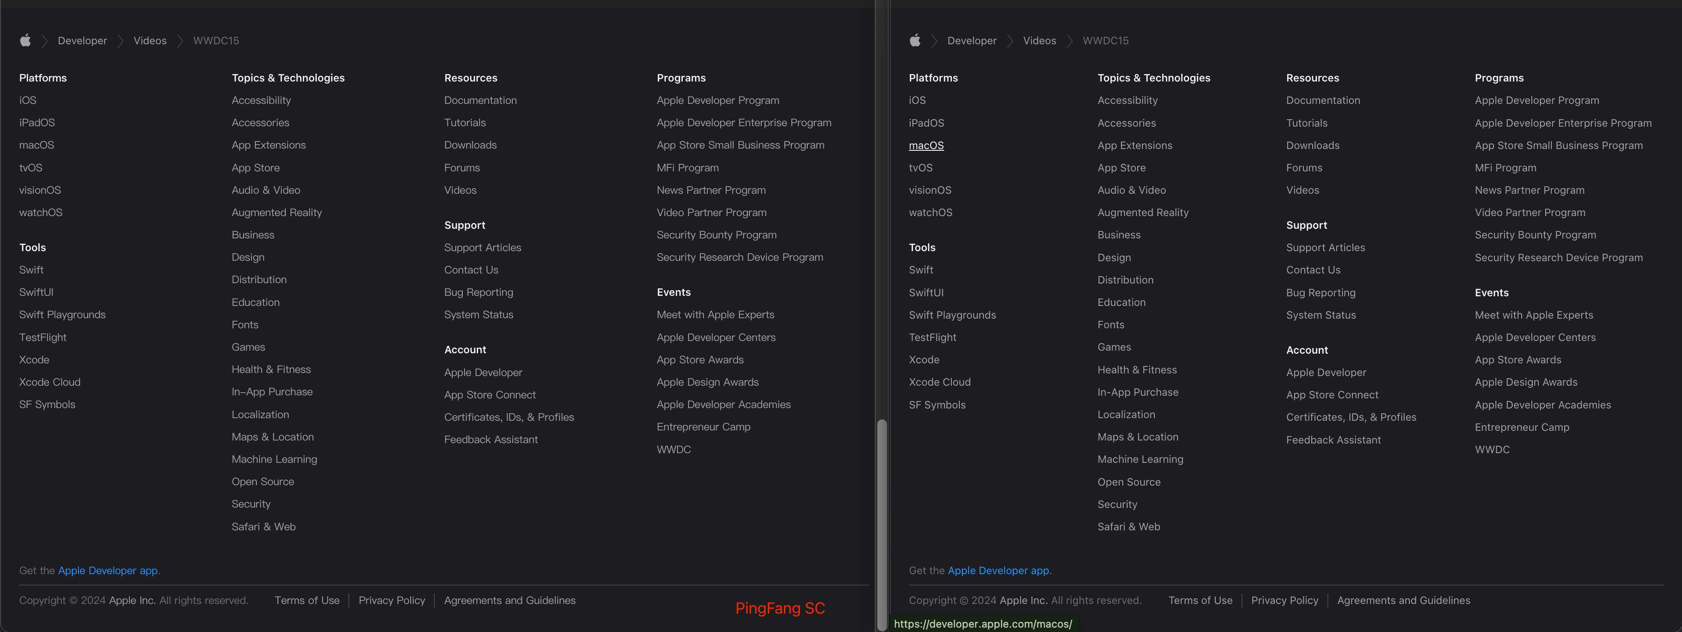Click Documentation under Resources in left pane
The width and height of the screenshot is (1682, 632).
480,100
